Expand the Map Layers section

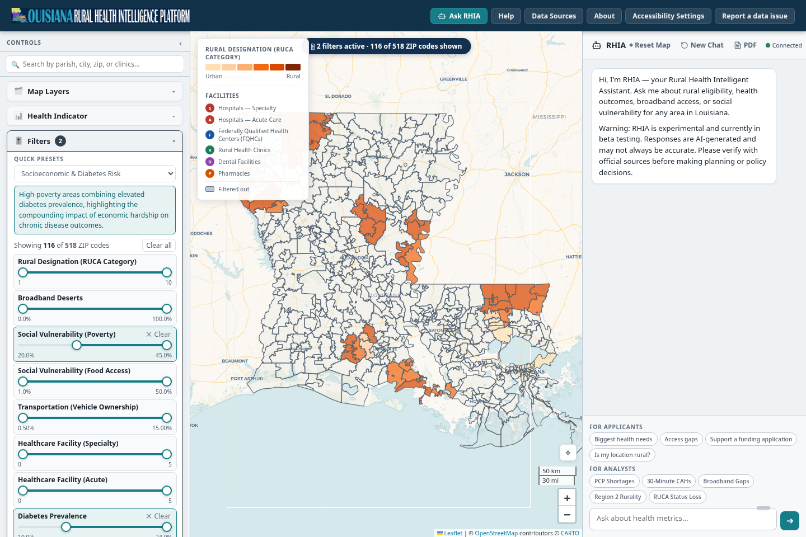click(x=95, y=91)
